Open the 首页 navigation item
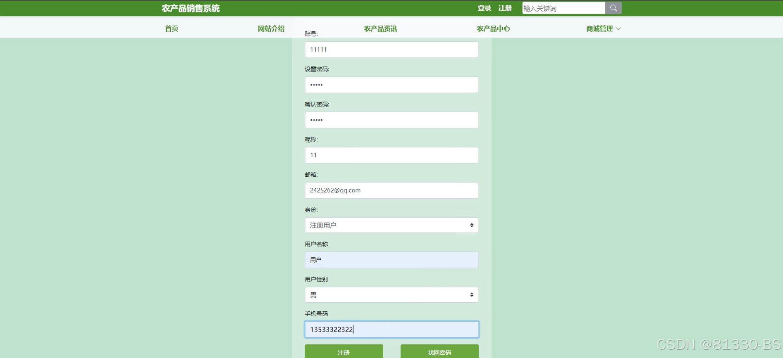This screenshot has width=783, height=358. (172, 28)
